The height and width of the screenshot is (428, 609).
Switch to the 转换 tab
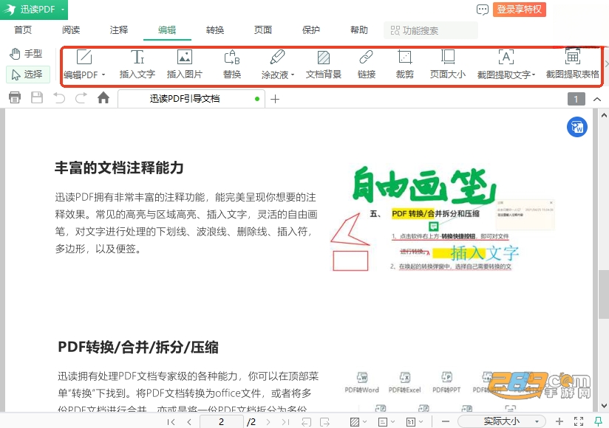215,30
